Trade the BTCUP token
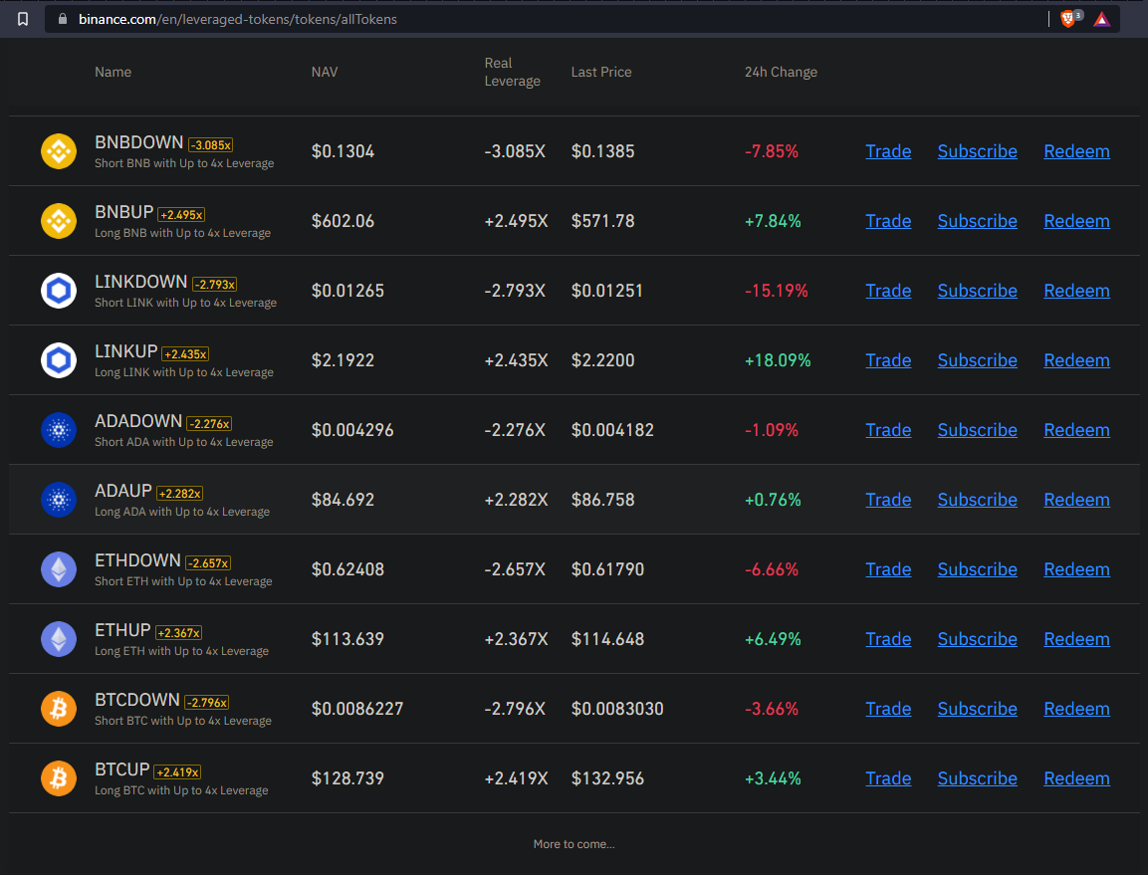Viewport: 1148px width, 875px height. click(888, 778)
